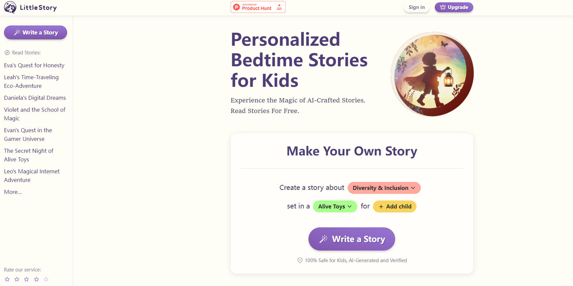The height and width of the screenshot is (286, 573).
Task: Select the third rating star
Action: click(27, 279)
